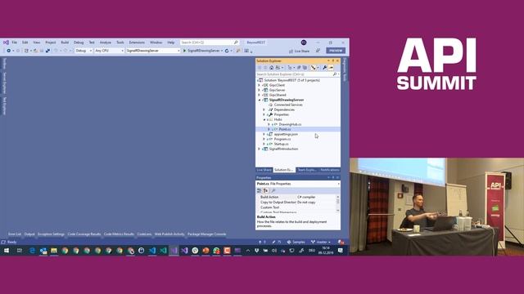
Task: Open the File menu
Action: pos(15,42)
